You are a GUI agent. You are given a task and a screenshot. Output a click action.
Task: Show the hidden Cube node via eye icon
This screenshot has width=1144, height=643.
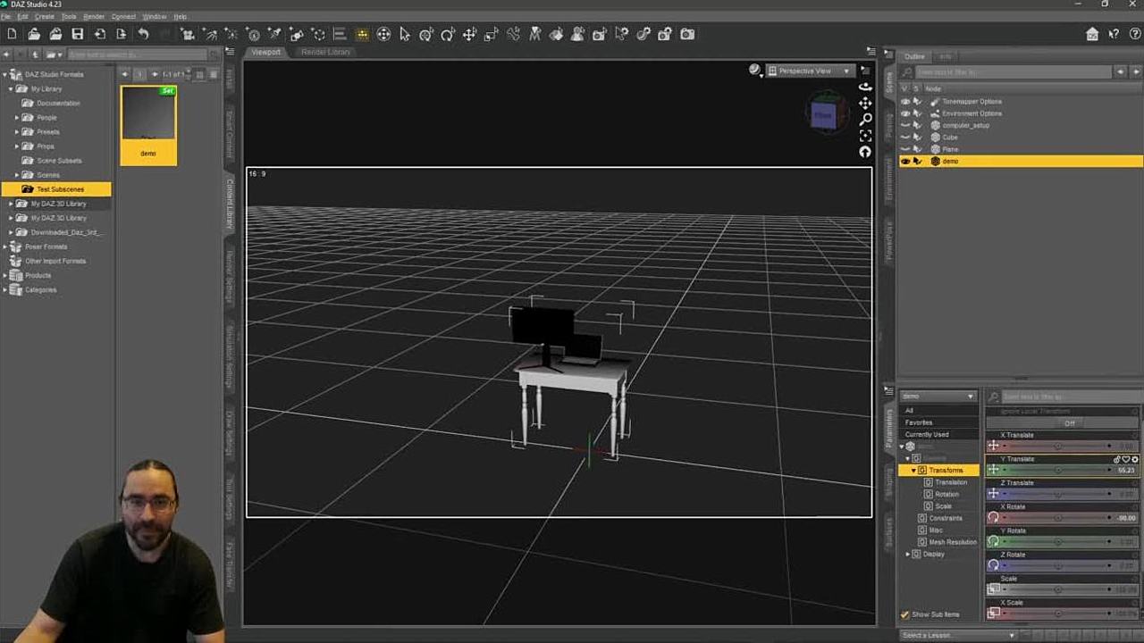tap(905, 138)
